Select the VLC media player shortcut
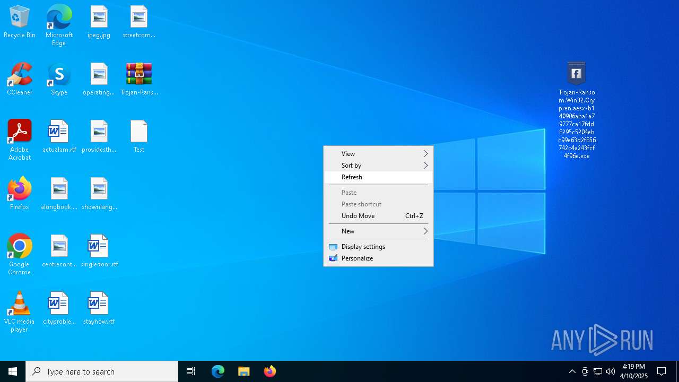679x382 pixels. [x=20, y=312]
